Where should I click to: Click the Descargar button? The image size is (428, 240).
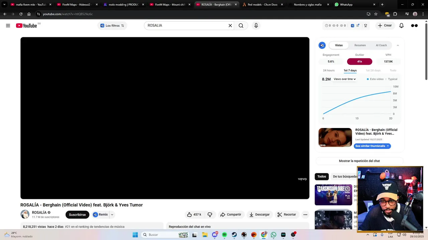click(259, 215)
